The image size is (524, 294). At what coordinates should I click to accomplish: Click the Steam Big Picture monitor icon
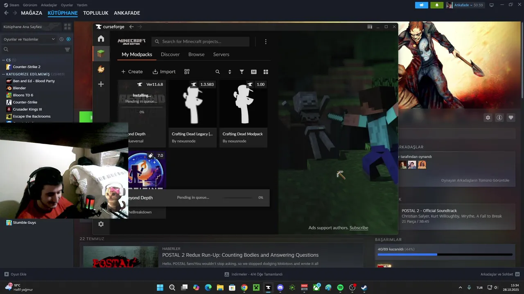pyautogui.click(x=492, y=5)
